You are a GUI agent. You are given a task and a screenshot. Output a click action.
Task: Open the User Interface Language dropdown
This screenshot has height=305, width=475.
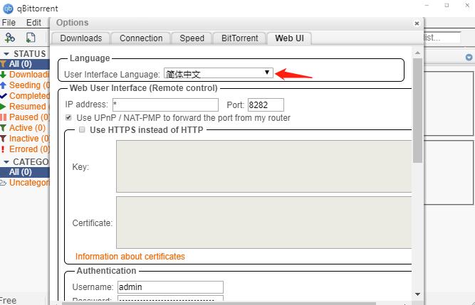218,73
